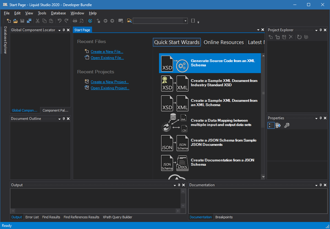330x229 pixels.
Task: Click the find text input field in toolbar
Action: pyautogui.click(x=158, y=21)
